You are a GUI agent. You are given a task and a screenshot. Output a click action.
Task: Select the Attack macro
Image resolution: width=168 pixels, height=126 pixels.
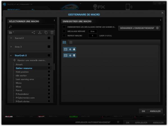[19, 64]
